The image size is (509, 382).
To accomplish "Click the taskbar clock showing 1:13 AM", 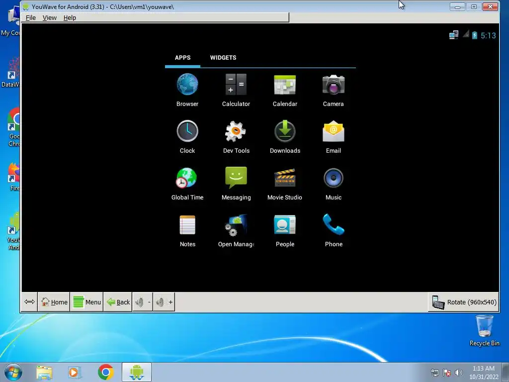I will 483,373.
